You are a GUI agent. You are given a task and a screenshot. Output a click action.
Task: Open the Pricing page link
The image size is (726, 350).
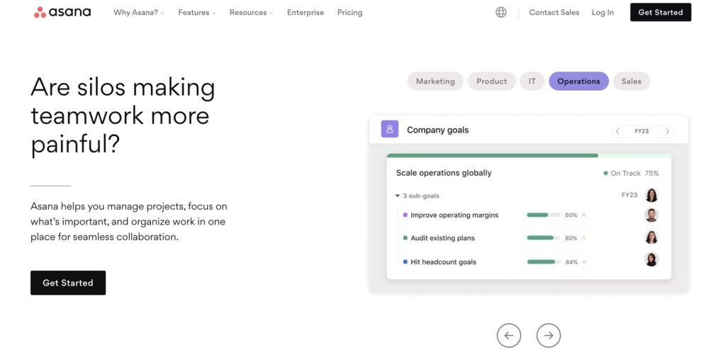click(350, 13)
